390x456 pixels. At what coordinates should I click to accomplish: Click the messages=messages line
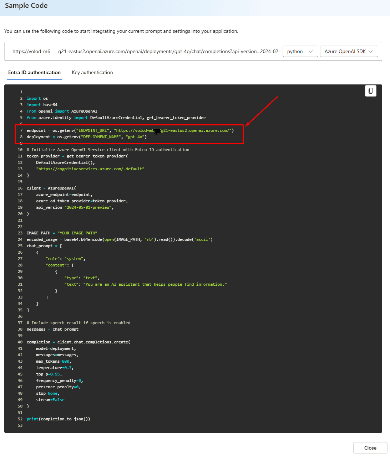(57, 355)
